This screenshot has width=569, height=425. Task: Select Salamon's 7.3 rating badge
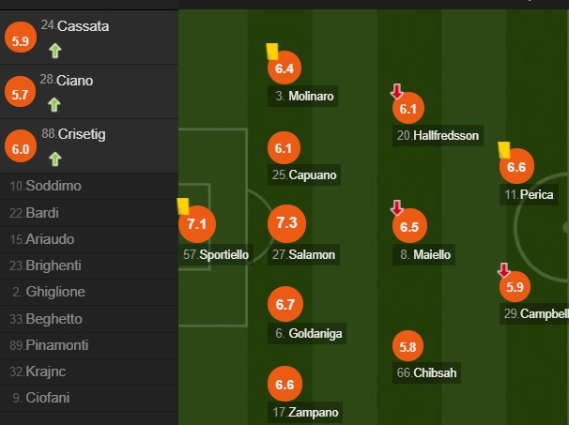click(x=286, y=223)
